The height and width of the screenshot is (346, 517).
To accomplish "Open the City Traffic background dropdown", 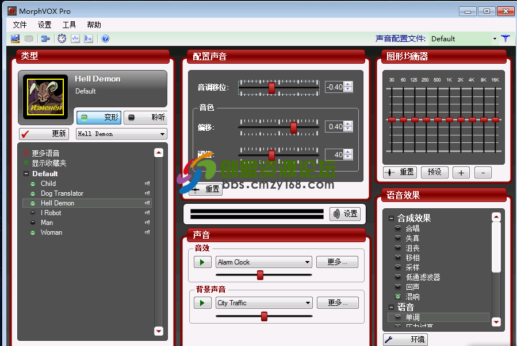I will coord(264,303).
